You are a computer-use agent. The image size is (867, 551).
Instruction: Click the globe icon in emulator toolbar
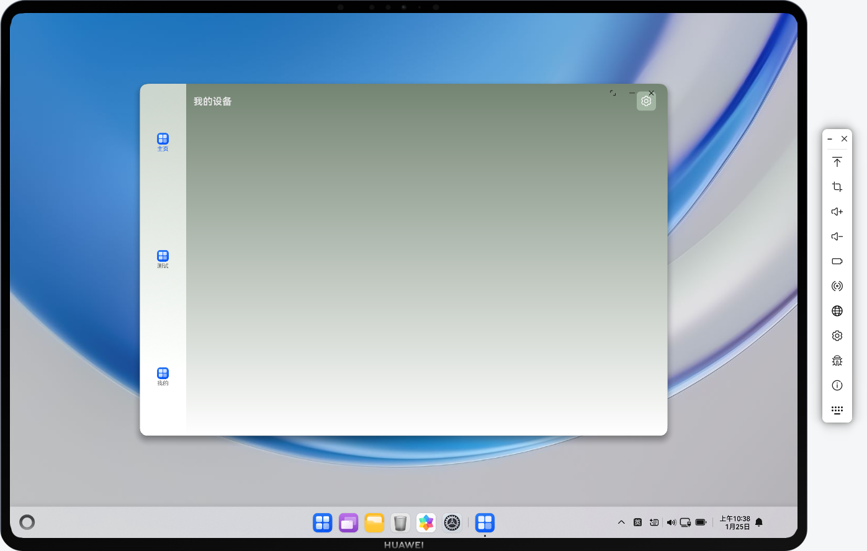[837, 311]
